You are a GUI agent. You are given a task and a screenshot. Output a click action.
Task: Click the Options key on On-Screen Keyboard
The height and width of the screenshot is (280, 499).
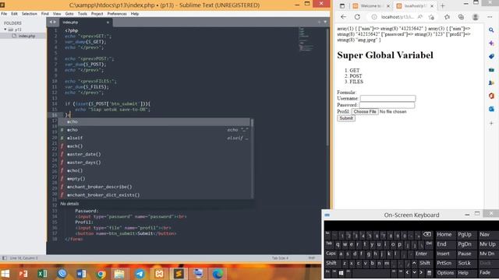pyautogui.click(x=445, y=273)
